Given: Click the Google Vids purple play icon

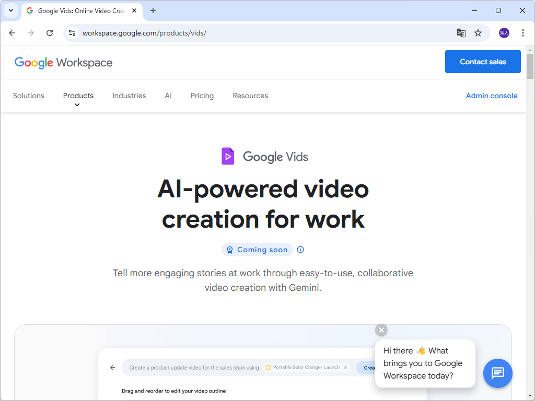Looking at the screenshot, I should pos(227,156).
